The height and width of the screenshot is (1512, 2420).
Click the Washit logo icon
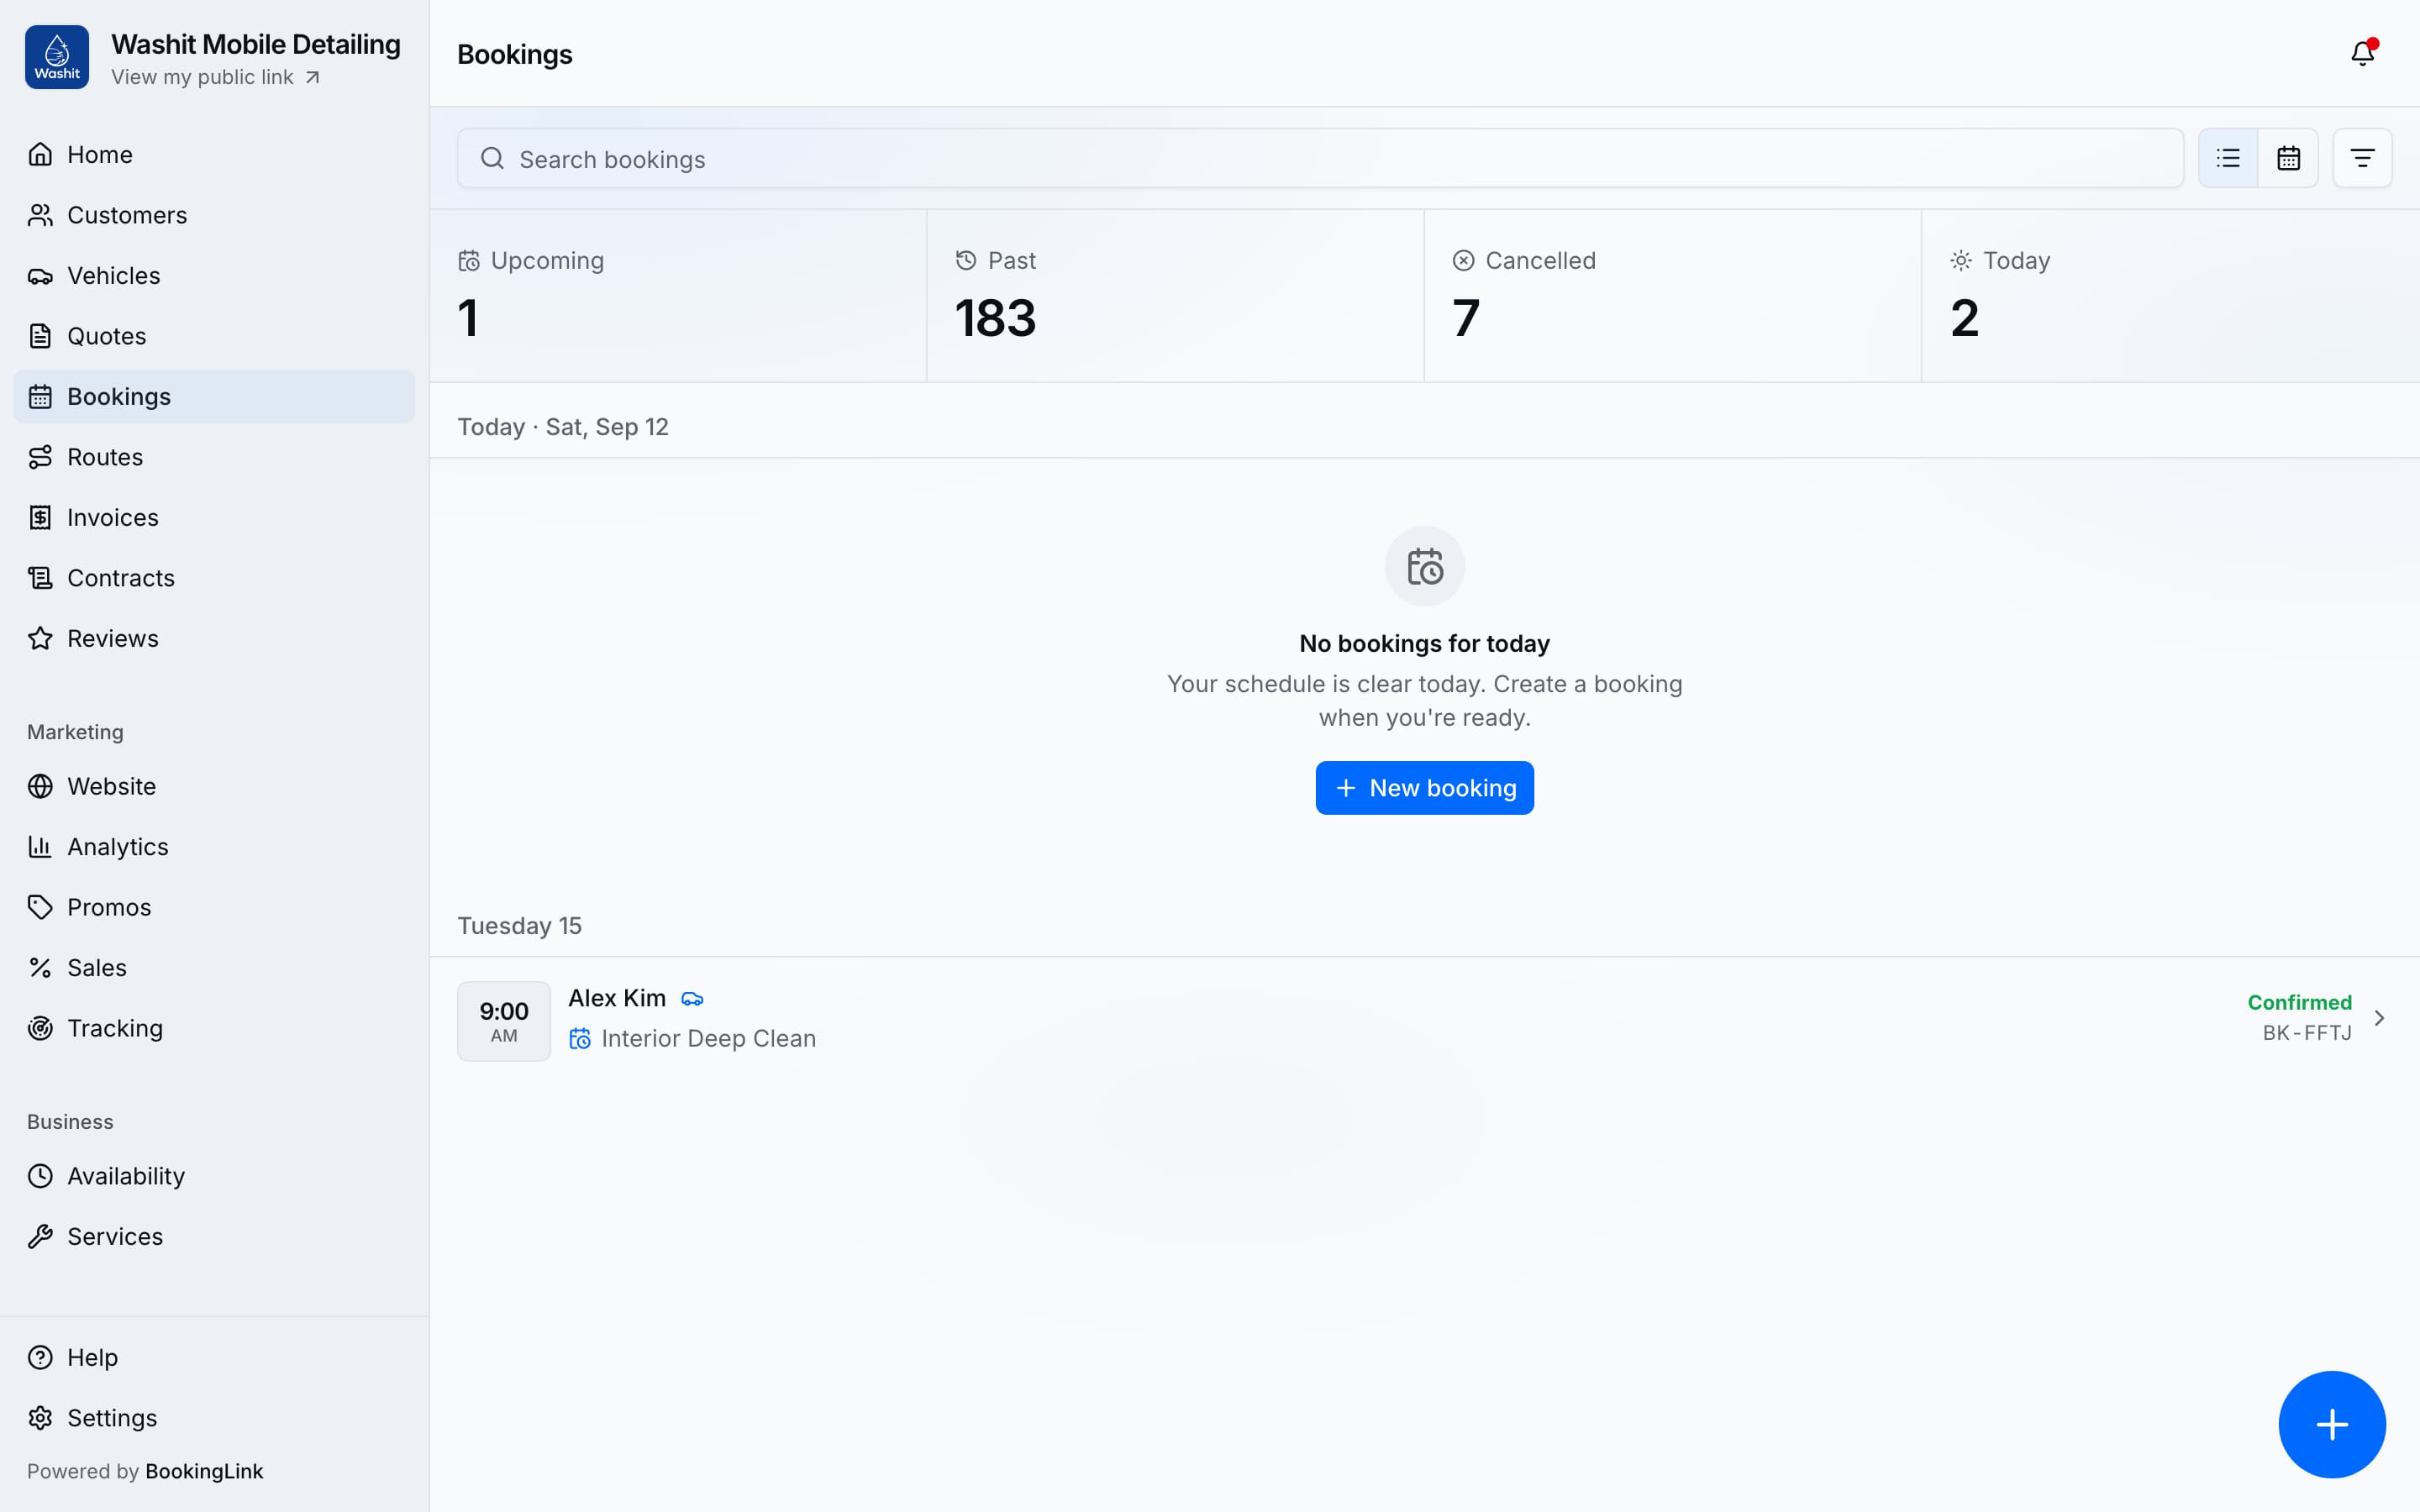[x=57, y=57]
